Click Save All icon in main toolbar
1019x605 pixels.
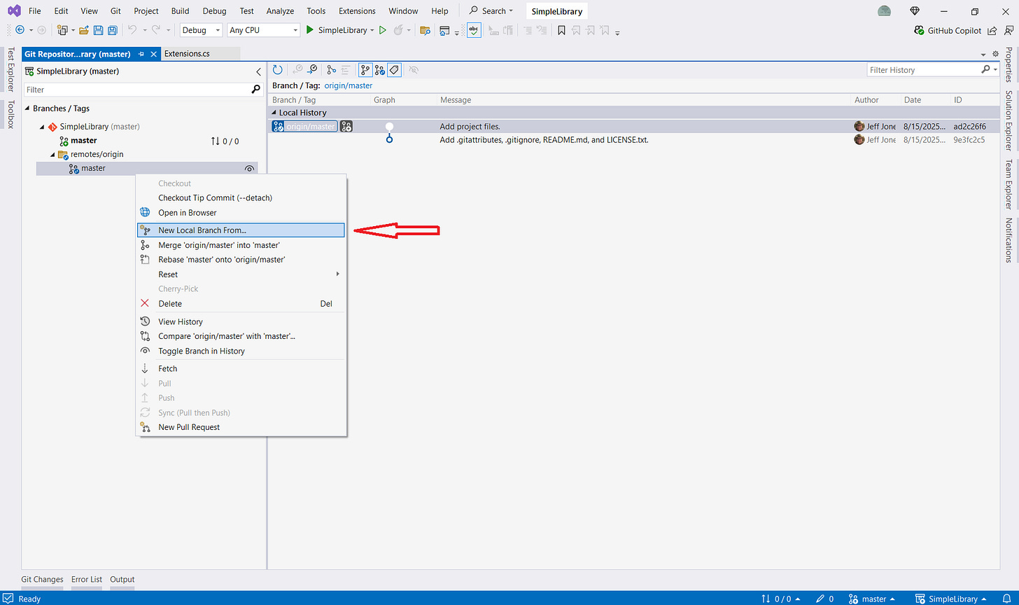click(x=112, y=30)
